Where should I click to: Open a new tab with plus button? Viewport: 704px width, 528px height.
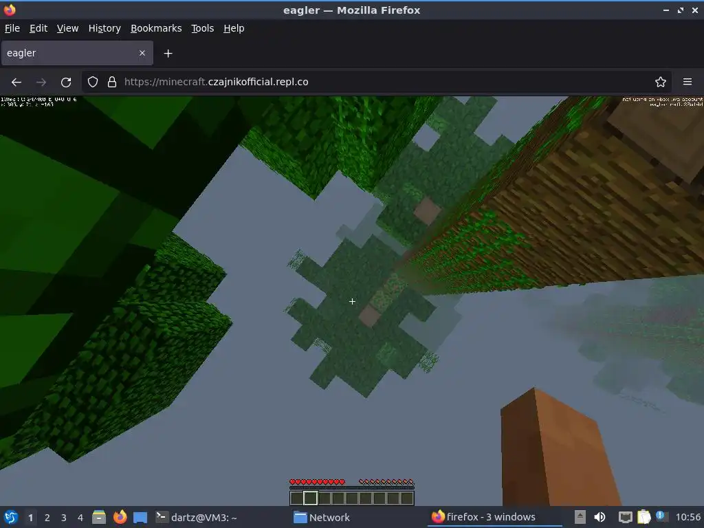click(168, 54)
